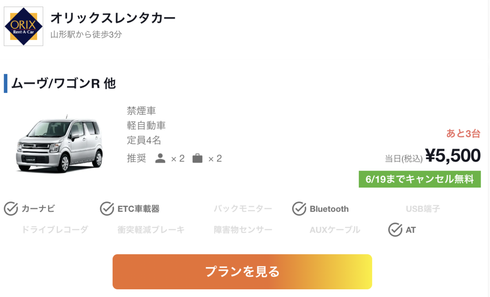This screenshot has width=490, height=297.
Task: Select the USB端子 feature label
Action: 423,209
